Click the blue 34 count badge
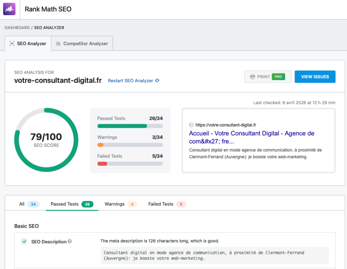 (x=33, y=204)
